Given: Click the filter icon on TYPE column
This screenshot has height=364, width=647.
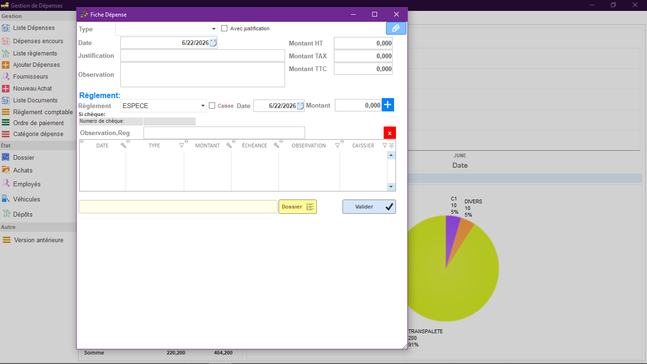Looking at the screenshot, I should [x=181, y=146].
